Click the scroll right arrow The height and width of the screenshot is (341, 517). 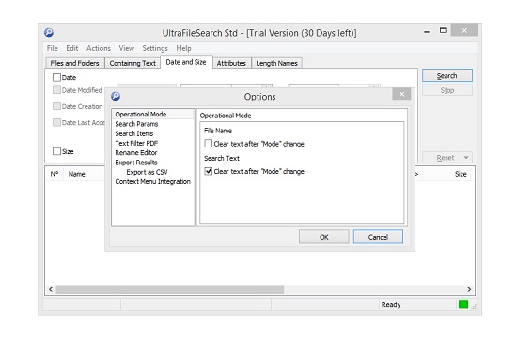point(469,289)
